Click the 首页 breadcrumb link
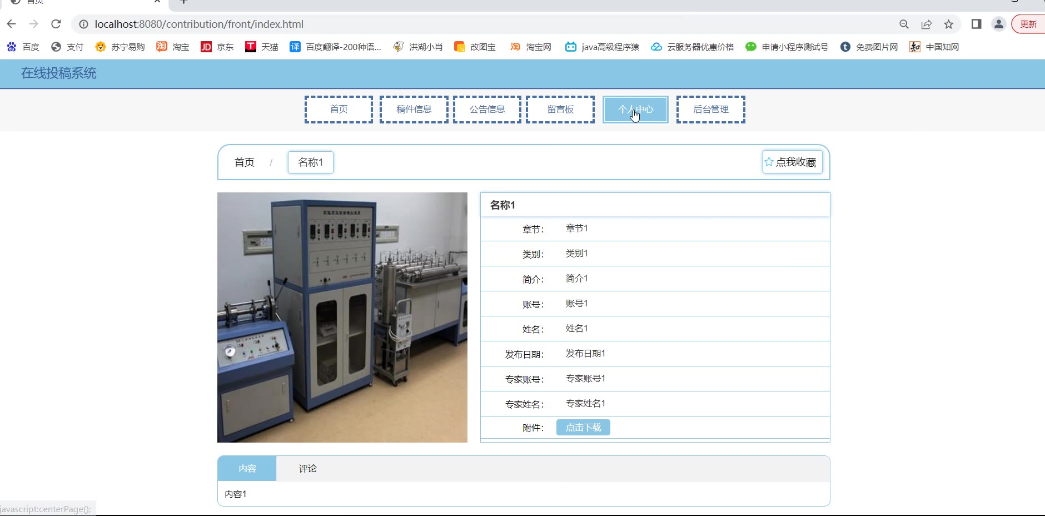 pyautogui.click(x=245, y=162)
